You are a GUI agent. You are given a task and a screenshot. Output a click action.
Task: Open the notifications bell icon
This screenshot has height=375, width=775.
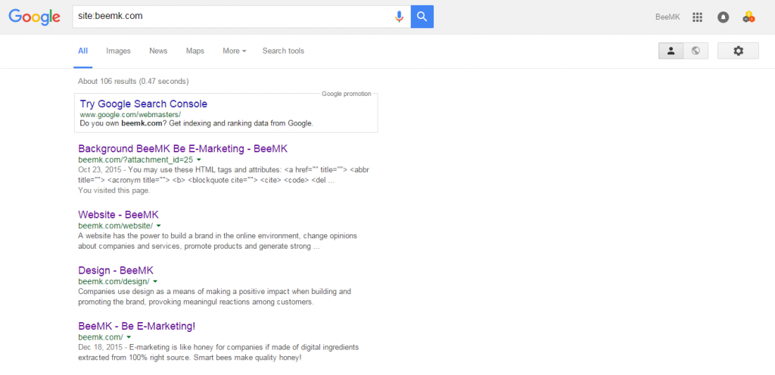[x=723, y=17]
